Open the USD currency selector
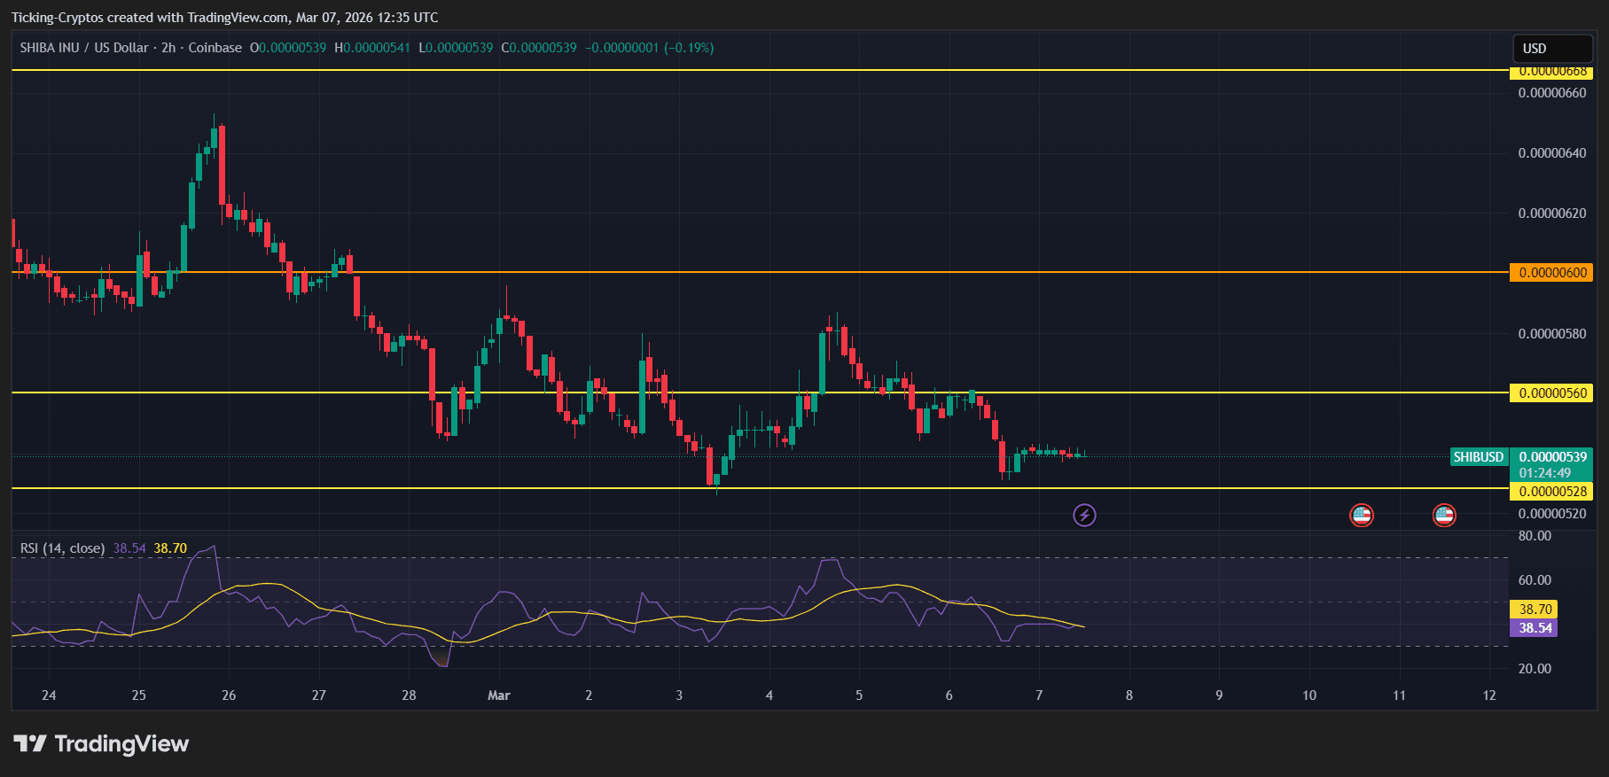The width and height of the screenshot is (1609, 777). [1551, 49]
